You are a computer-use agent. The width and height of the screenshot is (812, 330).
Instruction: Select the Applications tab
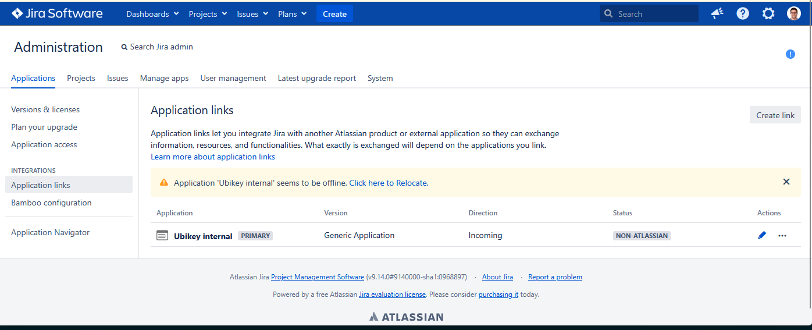[x=33, y=78]
